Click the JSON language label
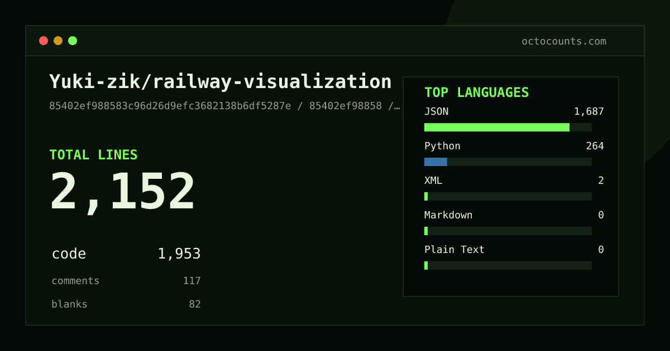This screenshot has width=670, height=351. pyautogui.click(x=436, y=111)
